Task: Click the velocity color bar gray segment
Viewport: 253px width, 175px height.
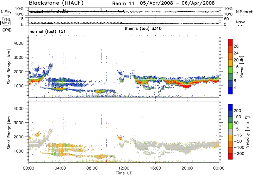Action: click(x=231, y=132)
